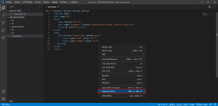Open the 편집(E) menu
Screen dimensions: 218x106
[17, 2]
